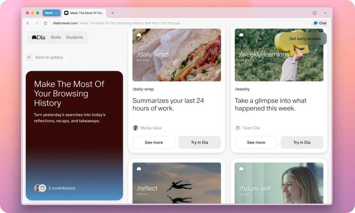The height and width of the screenshot is (213, 355).
Task: Open the /weekly-learnings card thumbnail
Action: 279,55
